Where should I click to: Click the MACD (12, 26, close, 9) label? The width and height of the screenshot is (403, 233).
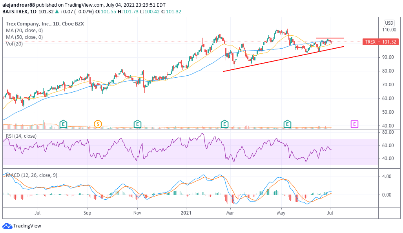coord(32,175)
